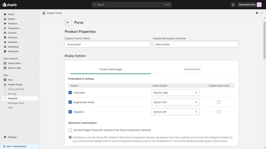
Task: Open Augmented reality button location dropdown
Action: click(176, 102)
